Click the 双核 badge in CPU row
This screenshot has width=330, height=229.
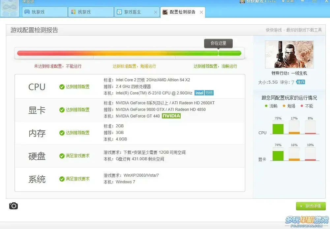[x=209, y=93]
